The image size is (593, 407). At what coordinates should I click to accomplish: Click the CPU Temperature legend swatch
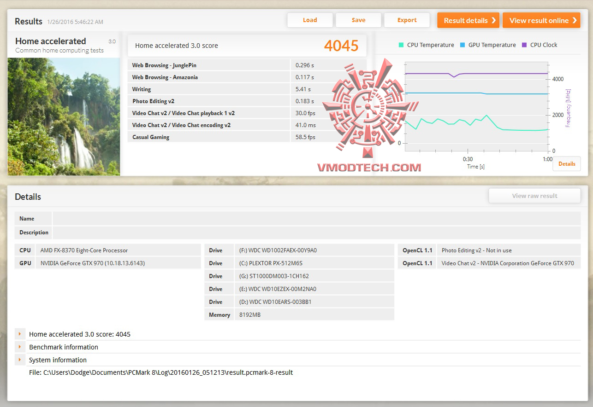pos(401,45)
